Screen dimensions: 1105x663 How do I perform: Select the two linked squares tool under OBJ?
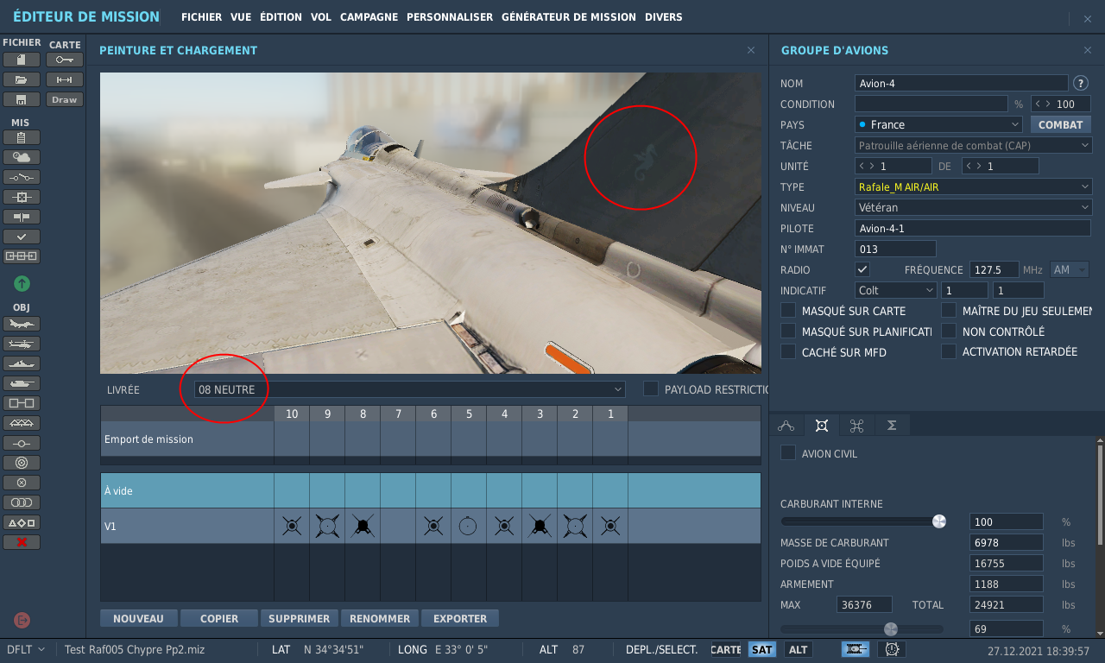[22, 403]
